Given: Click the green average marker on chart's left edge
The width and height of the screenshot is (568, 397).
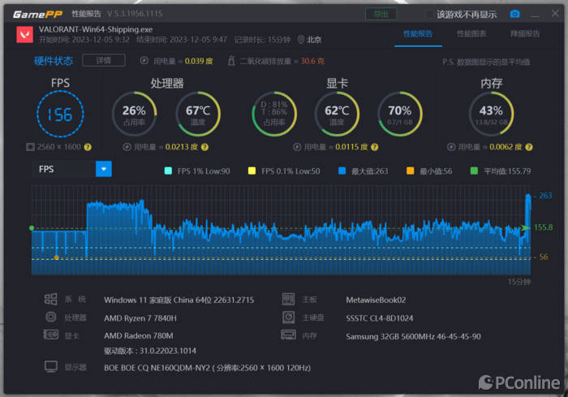Looking at the screenshot, I should (32, 228).
